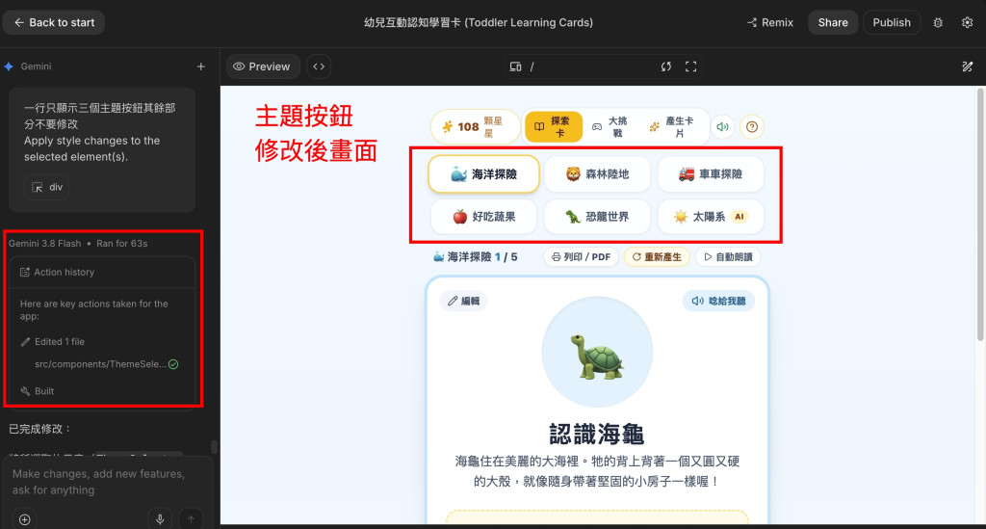
Task: Open the src/components/ThemeSele... file entry
Action: [x=106, y=364]
